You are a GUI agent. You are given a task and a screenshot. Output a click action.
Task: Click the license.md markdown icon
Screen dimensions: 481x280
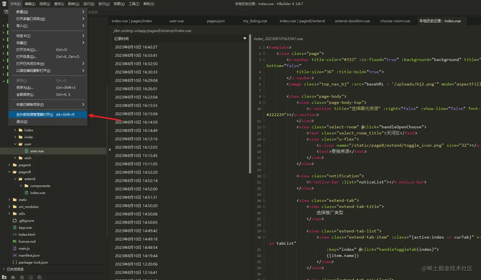coord(15,241)
